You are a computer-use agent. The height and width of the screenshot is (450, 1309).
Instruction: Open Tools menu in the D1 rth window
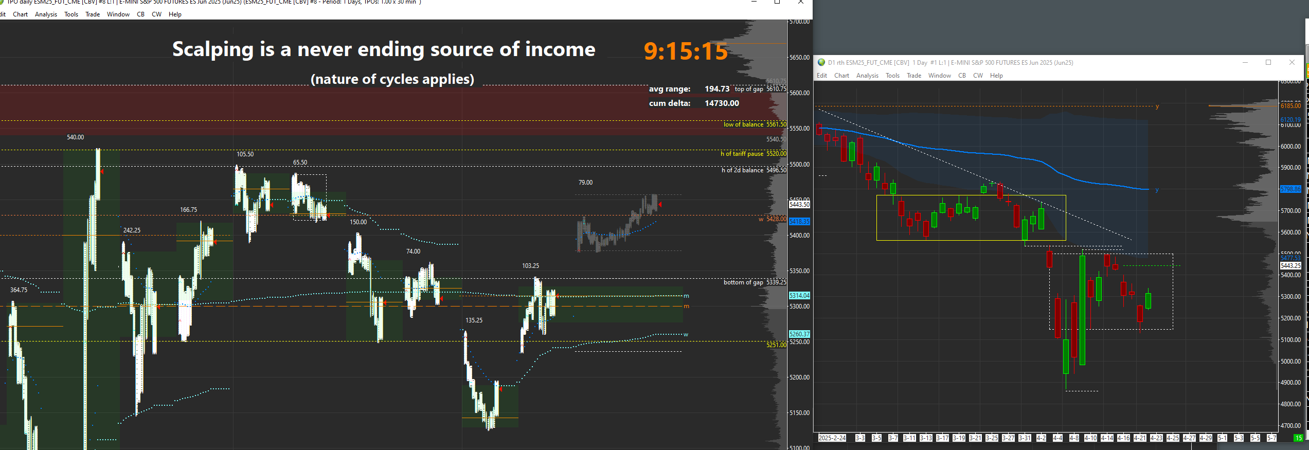coord(892,76)
